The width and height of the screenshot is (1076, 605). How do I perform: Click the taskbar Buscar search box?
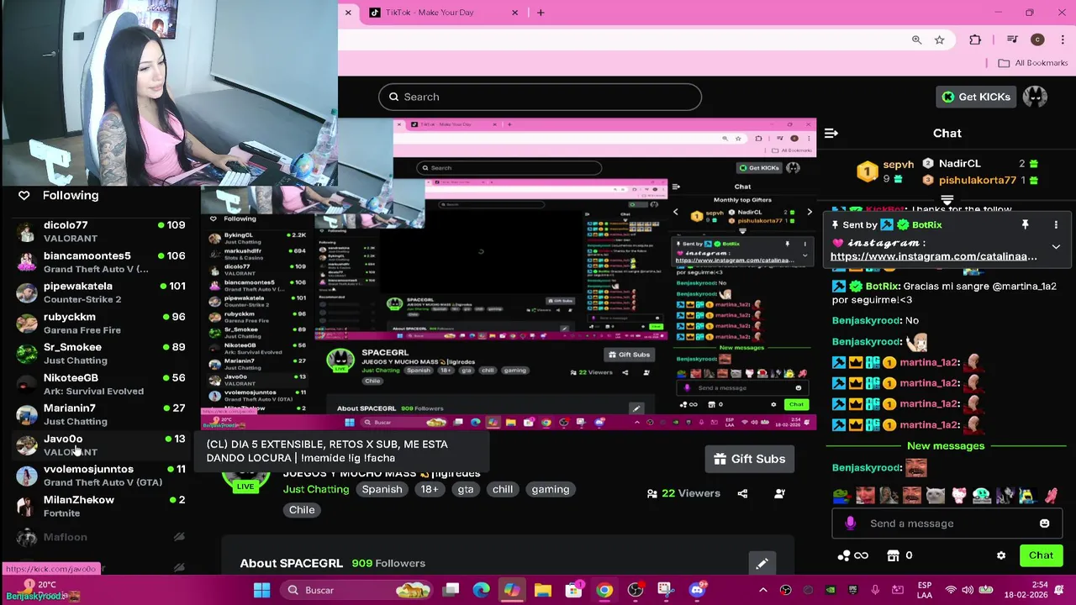357,590
